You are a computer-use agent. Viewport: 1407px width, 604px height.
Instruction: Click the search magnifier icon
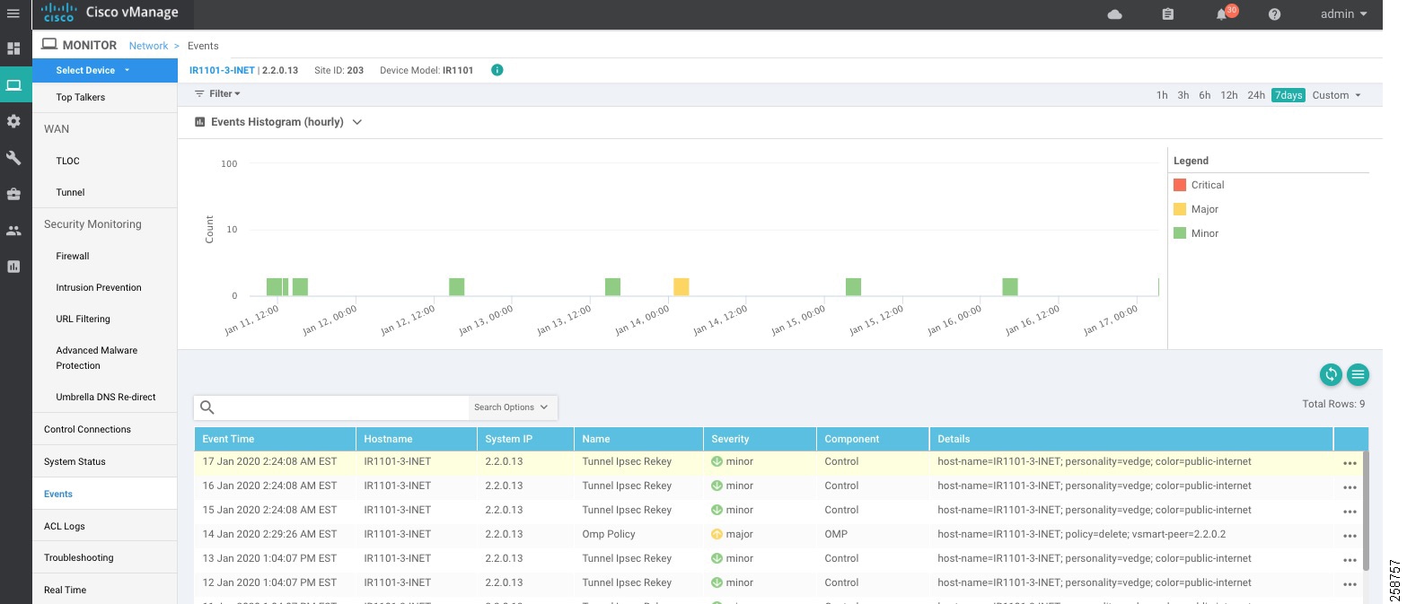[x=207, y=407]
